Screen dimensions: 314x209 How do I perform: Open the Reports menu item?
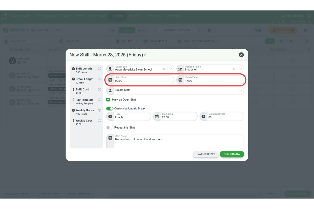pyautogui.click(x=154, y=16)
